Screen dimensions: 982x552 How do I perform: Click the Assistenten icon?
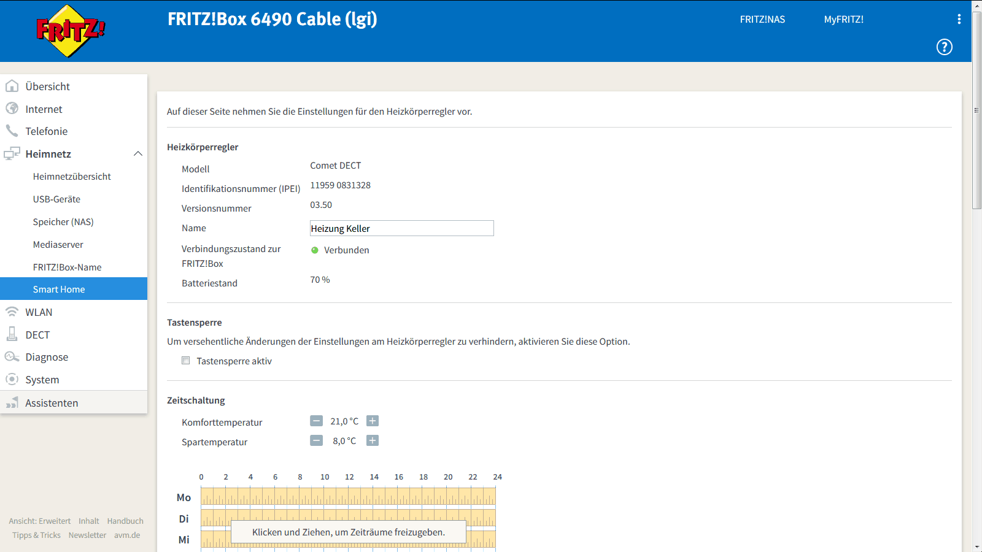12,402
